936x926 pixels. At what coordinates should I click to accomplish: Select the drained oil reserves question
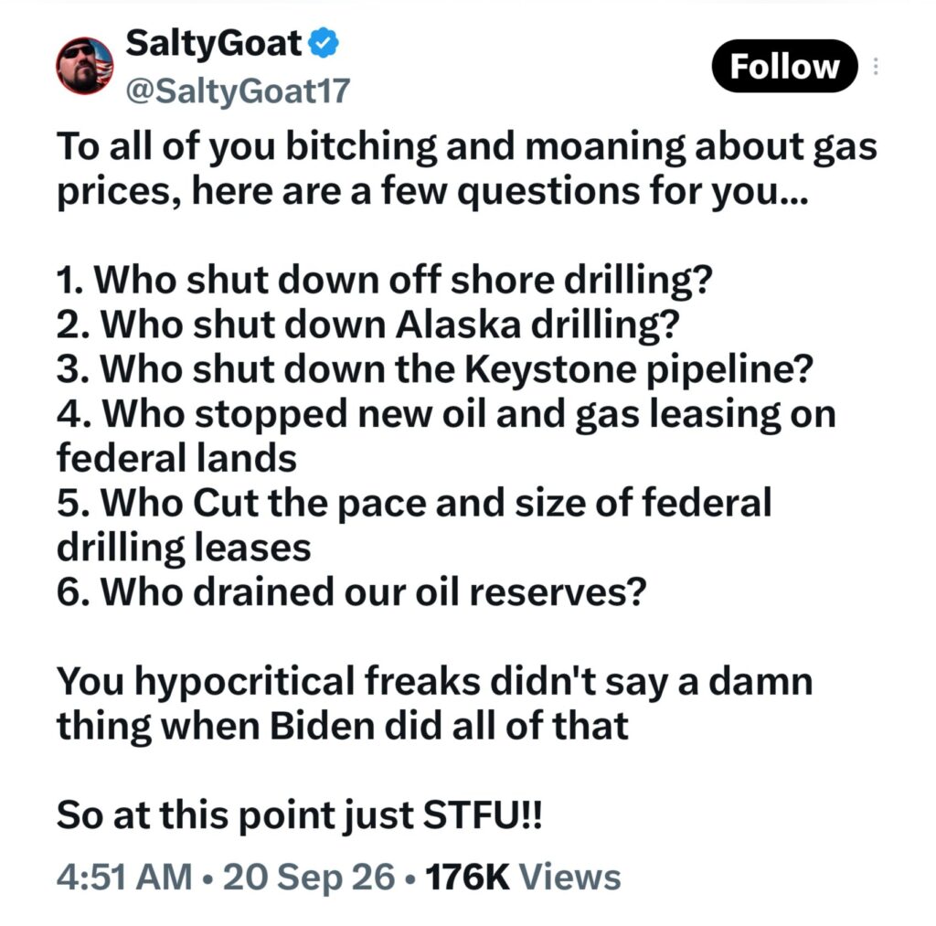pyautogui.click(x=352, y=591)
